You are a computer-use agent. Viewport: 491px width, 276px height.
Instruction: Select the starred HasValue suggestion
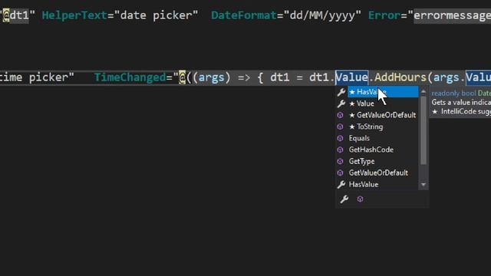[383, 92]
